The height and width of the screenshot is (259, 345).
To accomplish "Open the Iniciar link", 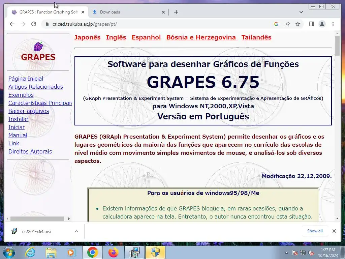I will (x=17, y=127).
